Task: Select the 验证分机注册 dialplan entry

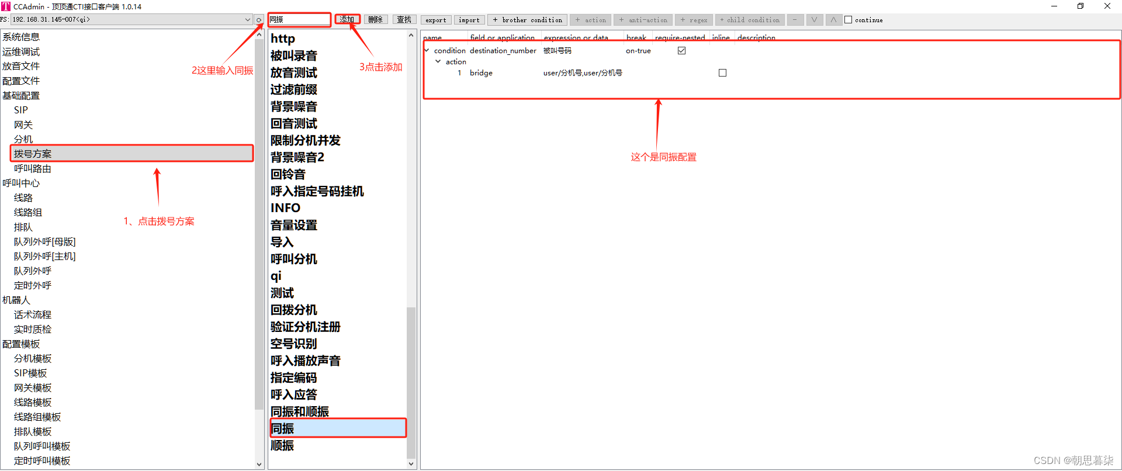Action: (x=306, y=327)
